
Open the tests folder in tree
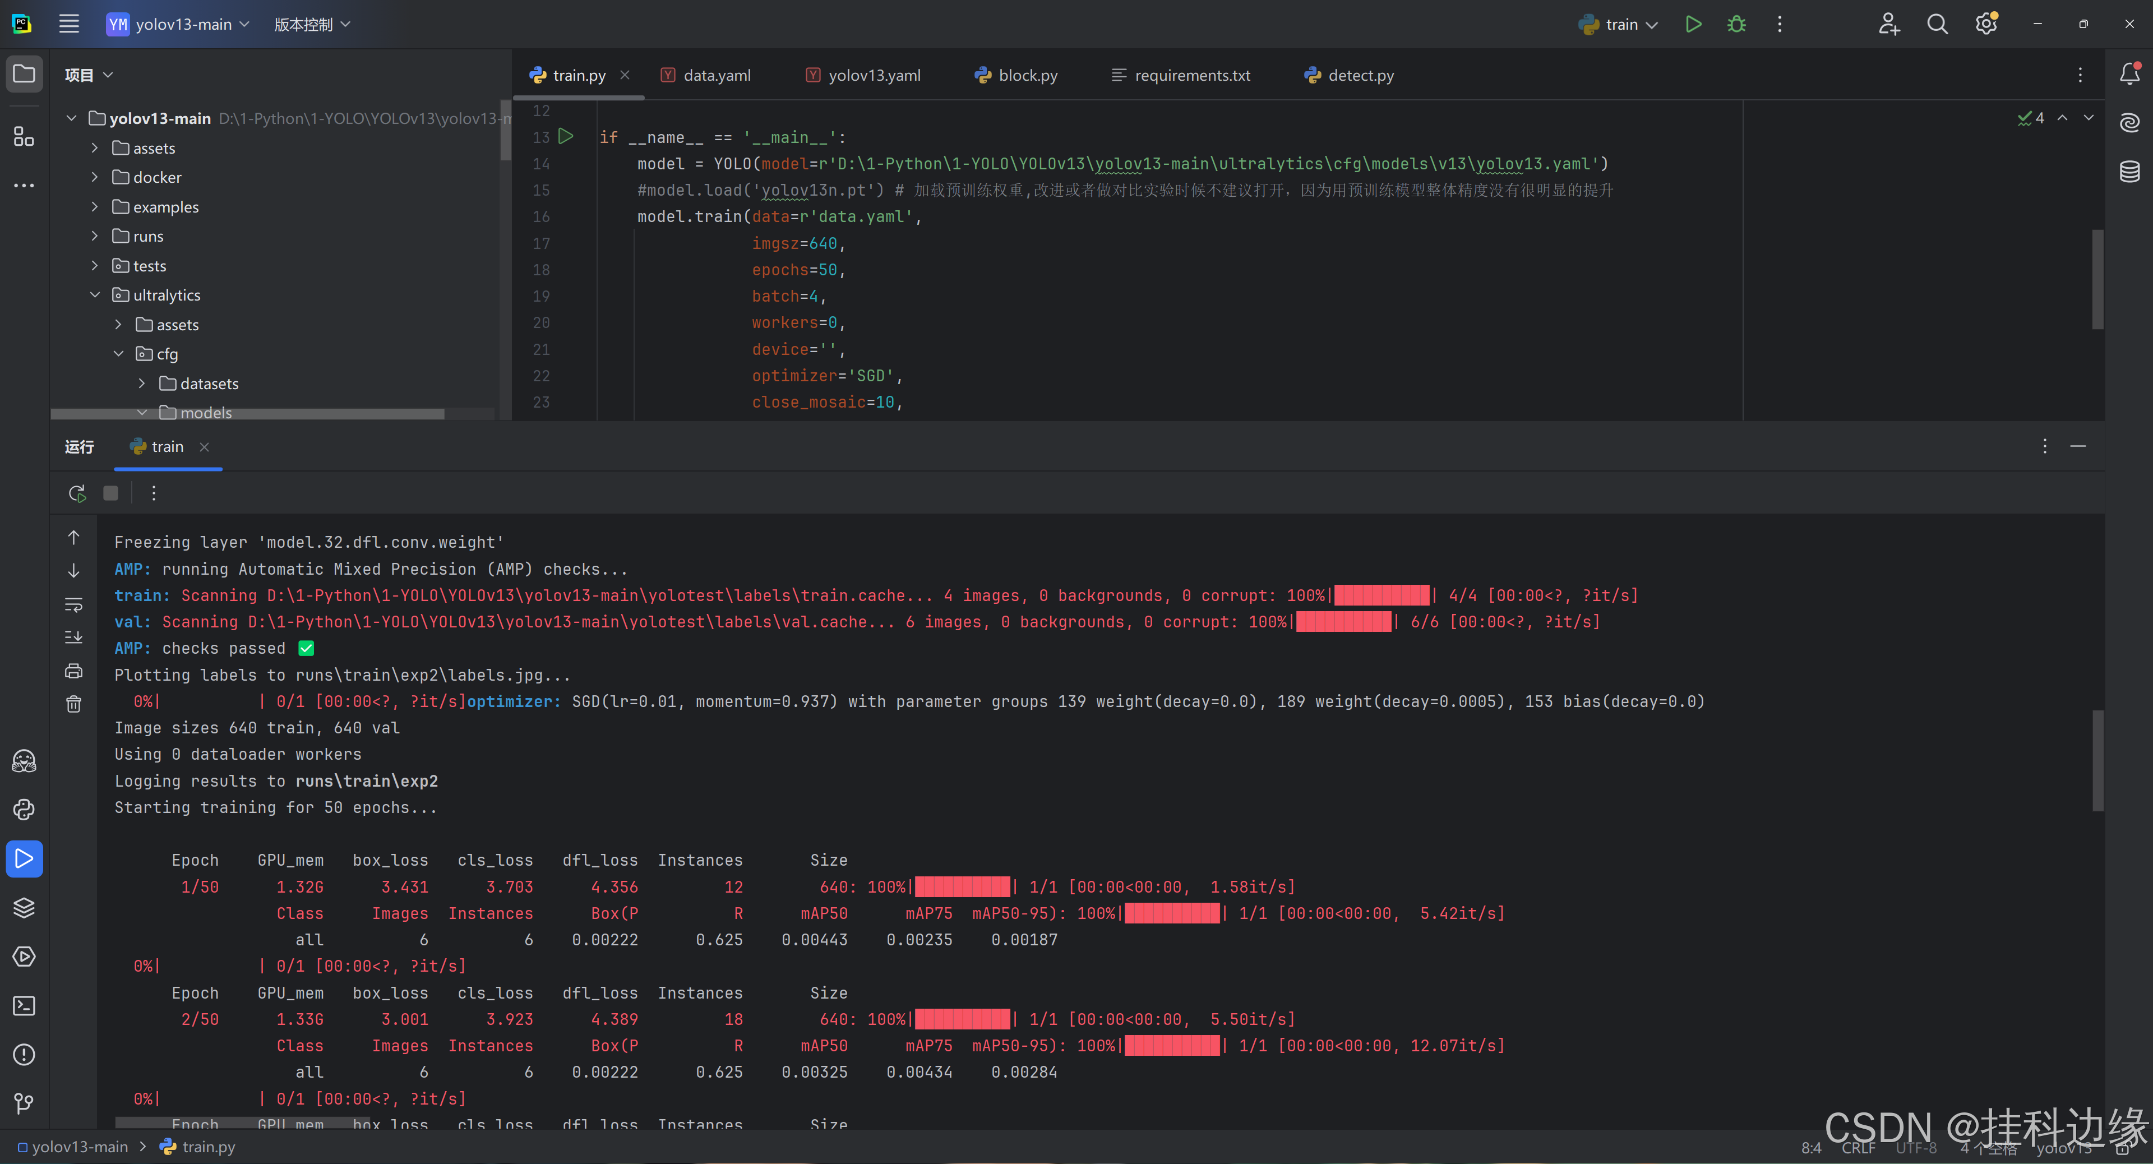pos(140,266)
